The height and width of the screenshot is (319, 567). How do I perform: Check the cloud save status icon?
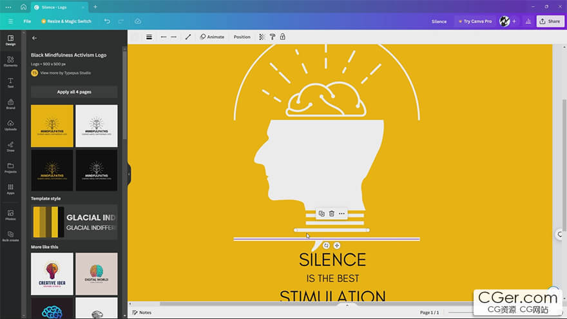(x=138, y=21)
